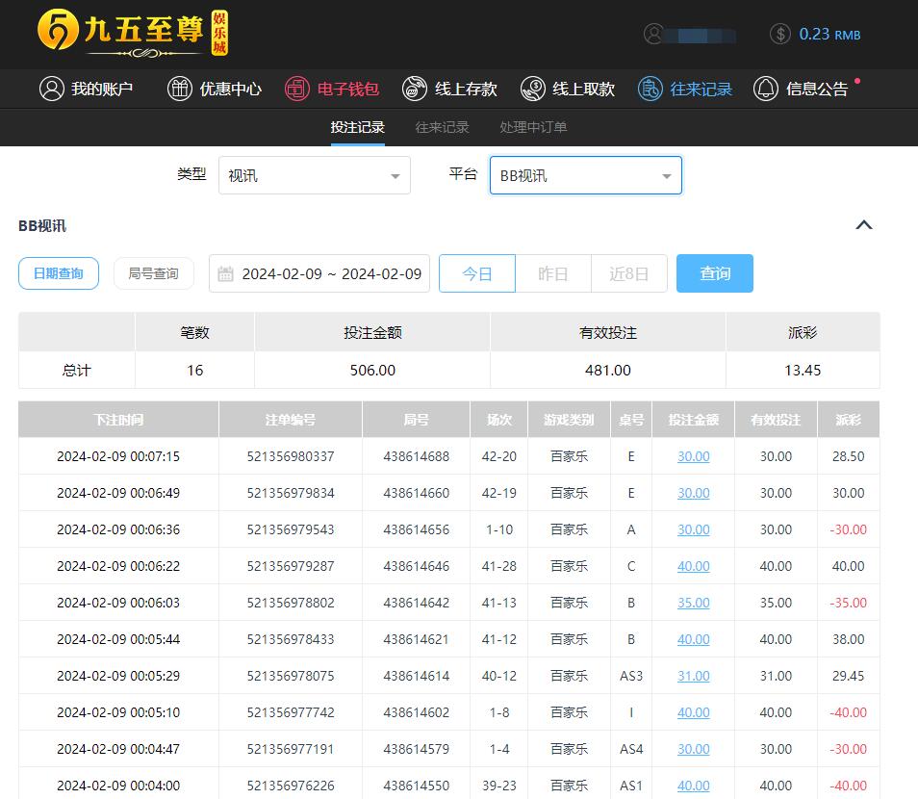Click the 查询 search button
Viewport: 918px width, 799px height.
[x=715, y=273]
